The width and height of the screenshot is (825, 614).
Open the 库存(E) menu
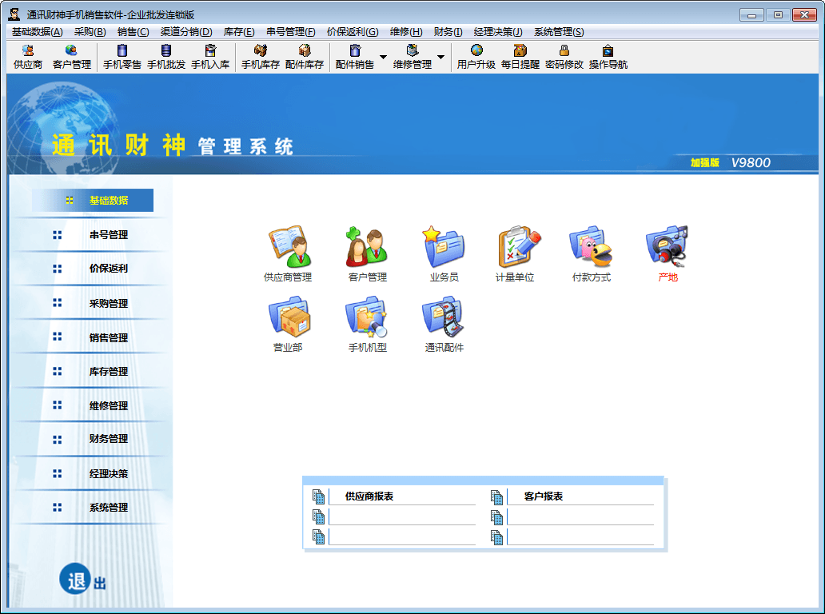[239, 32]
